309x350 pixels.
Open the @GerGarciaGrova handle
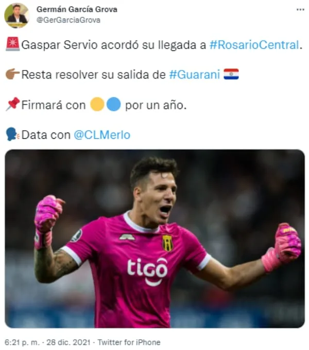point(68,20)
